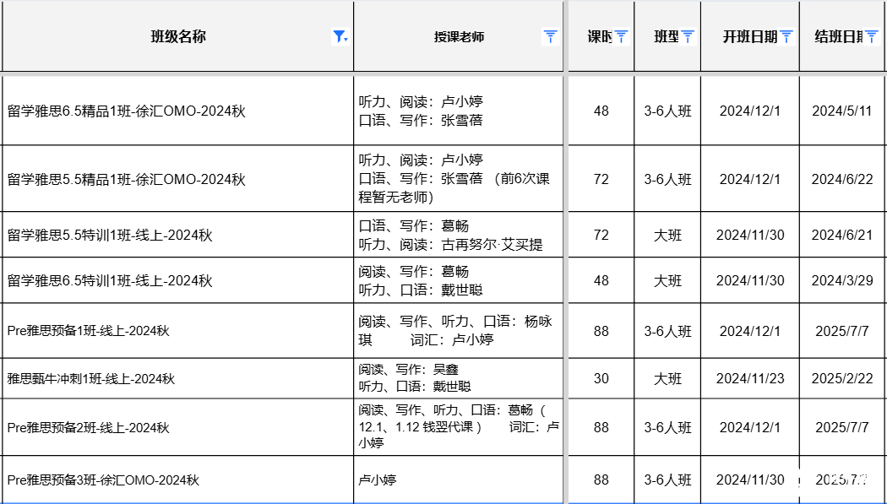Select cell Pre雅思预备3班-徐汇OMO-2024秋
887x504 pixels.
[x=178, y=480]
